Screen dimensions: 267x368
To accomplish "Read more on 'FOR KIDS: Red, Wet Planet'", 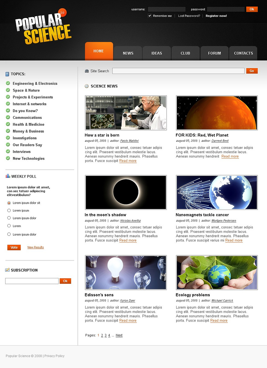I will pyautogui.click(x=230, y=156).
